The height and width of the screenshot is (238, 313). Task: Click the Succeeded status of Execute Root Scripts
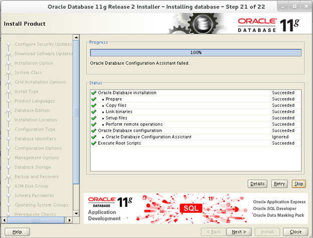(283, 143)
